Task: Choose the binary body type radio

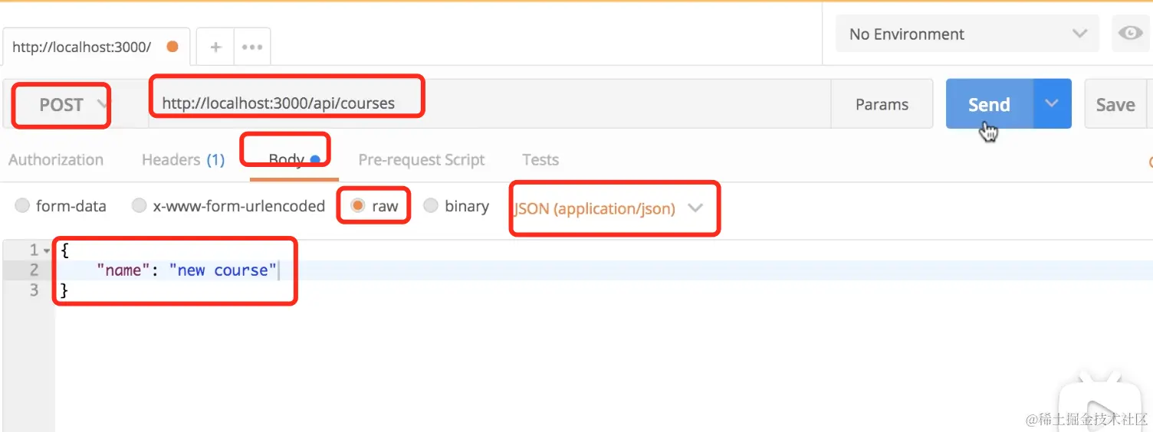Action: (x=431, y=206)
